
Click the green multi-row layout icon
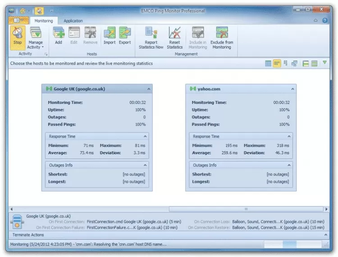[314, 63]
